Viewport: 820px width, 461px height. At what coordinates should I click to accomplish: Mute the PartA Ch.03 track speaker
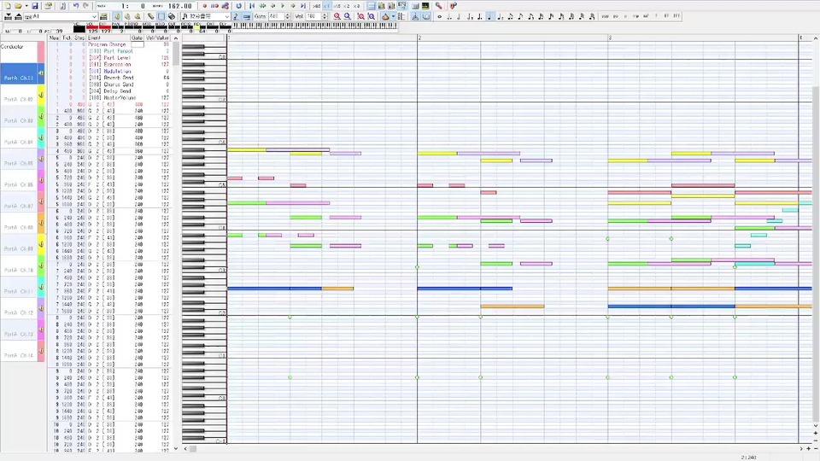click(41, 117)
